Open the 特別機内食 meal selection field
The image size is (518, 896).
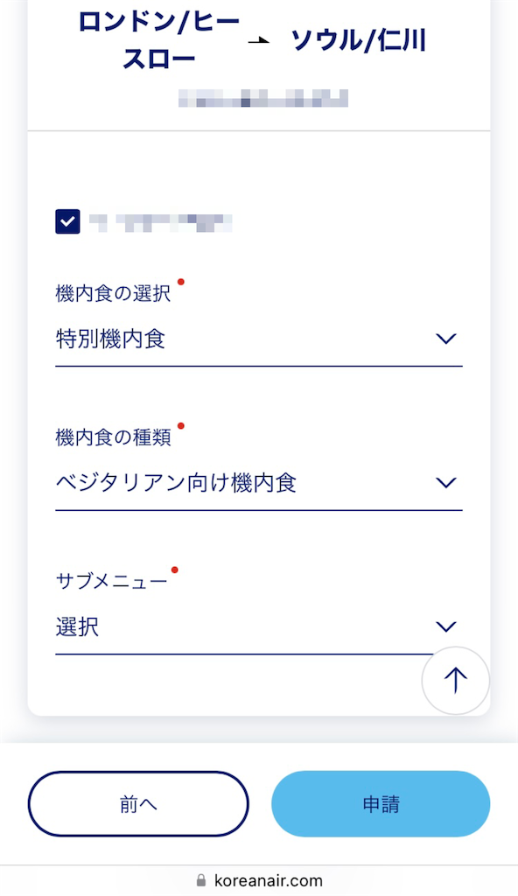pos(259,340)
